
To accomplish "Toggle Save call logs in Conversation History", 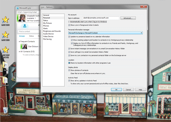I will pyautogui.click(x=69, y=52).
